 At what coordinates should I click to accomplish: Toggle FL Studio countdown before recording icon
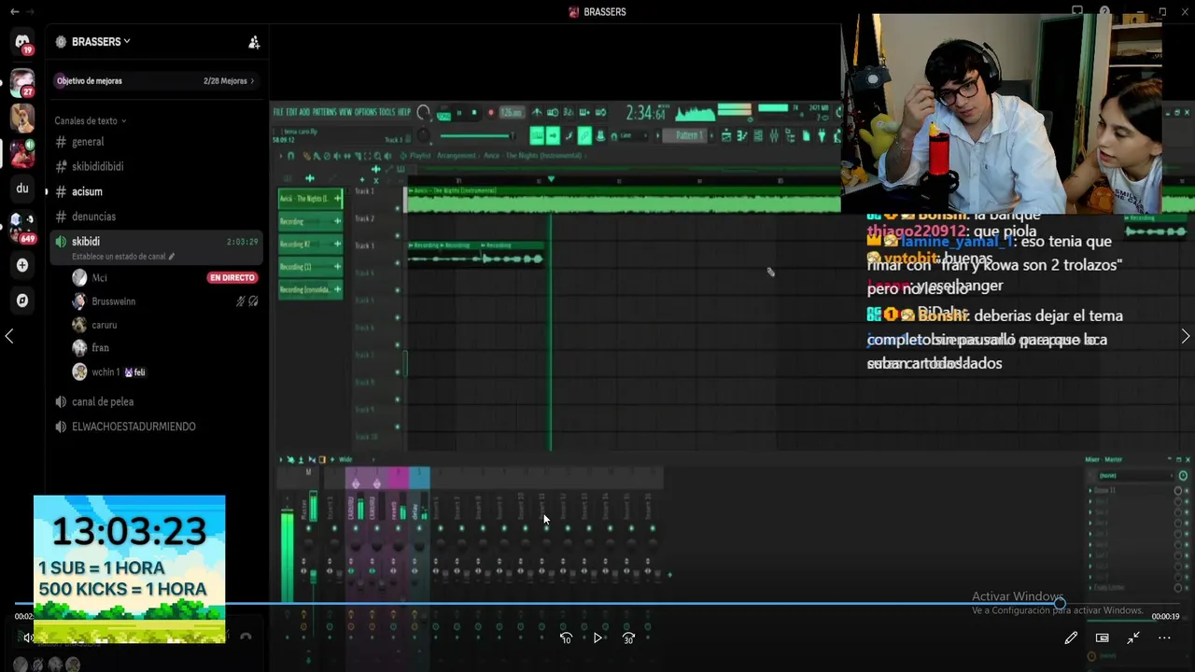[x=568, y=113]
